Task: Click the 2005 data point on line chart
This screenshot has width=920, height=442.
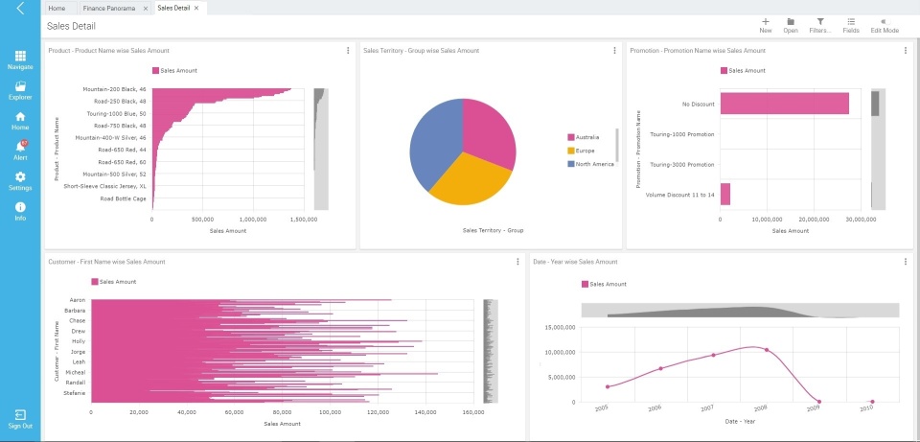Action: click(x=608, y=386)
